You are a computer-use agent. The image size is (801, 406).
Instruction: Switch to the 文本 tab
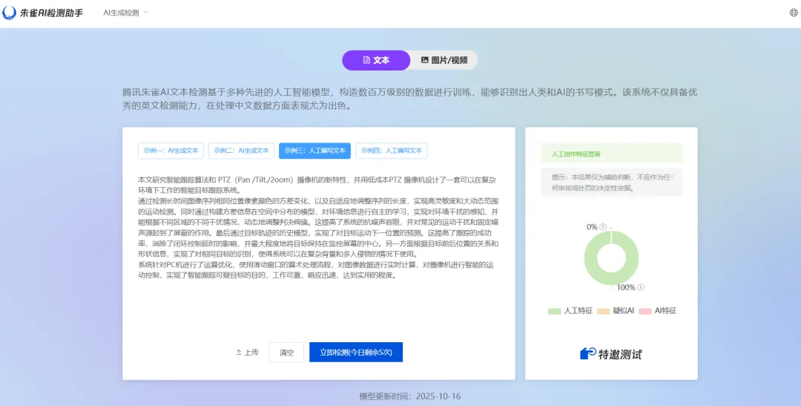pos(376,60)
